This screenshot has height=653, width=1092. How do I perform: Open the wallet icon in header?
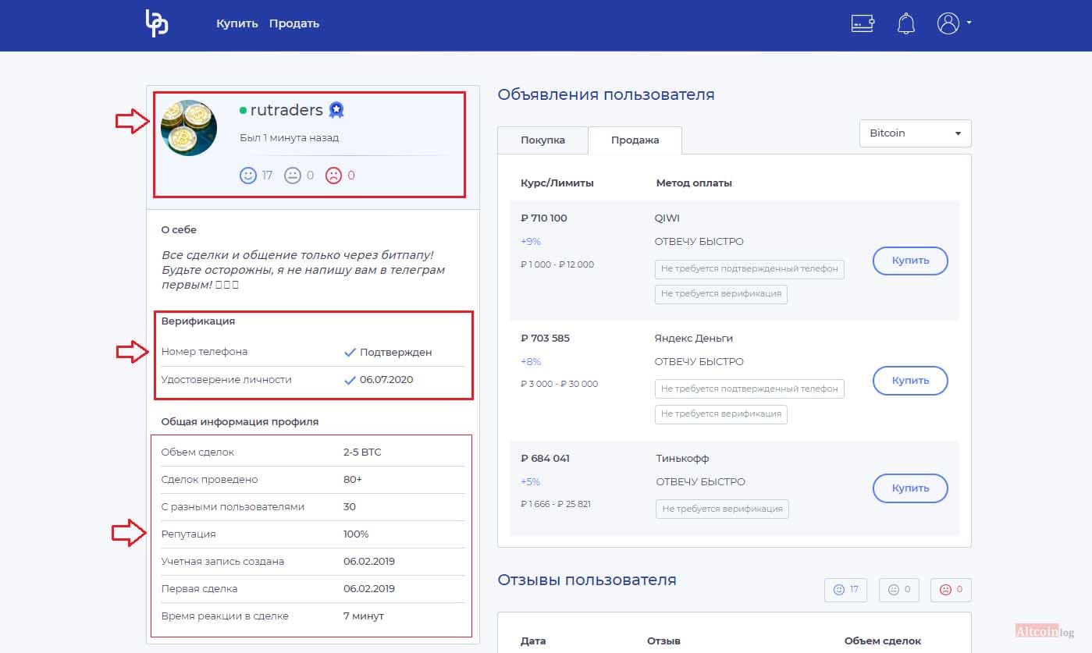coord(863,23)
